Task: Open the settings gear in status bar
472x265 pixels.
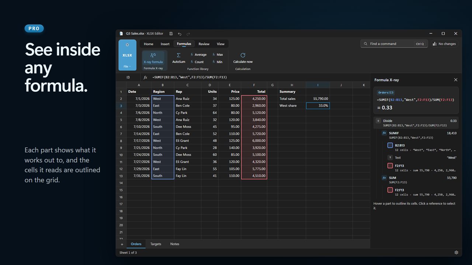Action: click(456, 252)
